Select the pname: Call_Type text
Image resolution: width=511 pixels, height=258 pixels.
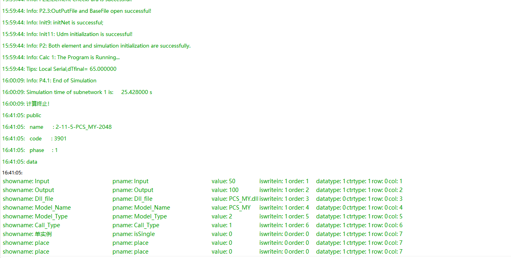click(x=136, y=225)
